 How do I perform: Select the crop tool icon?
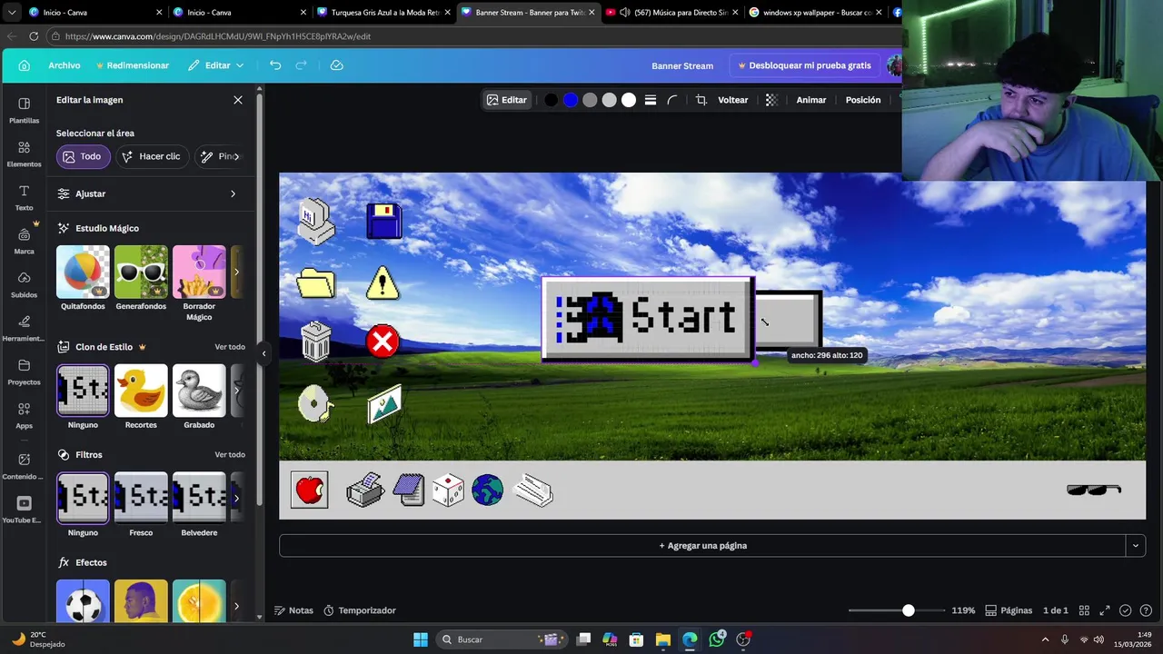[x=701, y=100]
